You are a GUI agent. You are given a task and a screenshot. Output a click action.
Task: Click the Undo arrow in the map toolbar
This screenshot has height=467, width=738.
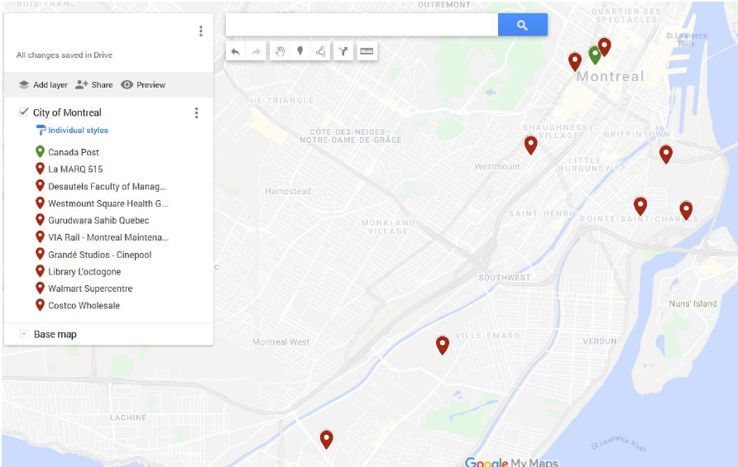tap(236, 51)
